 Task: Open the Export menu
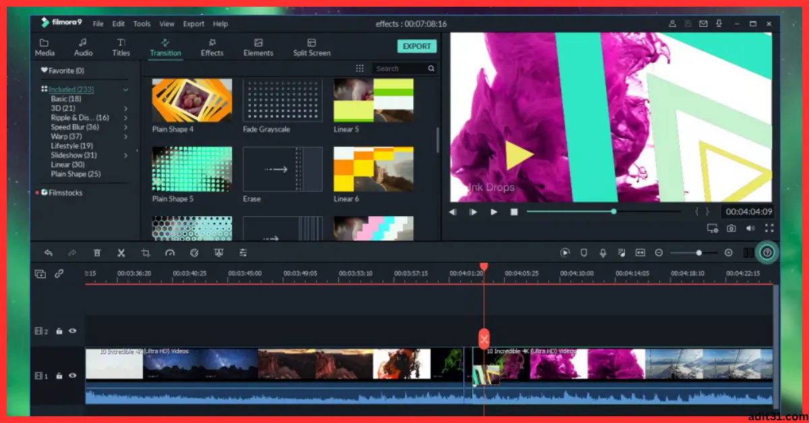tap(193, 24)
